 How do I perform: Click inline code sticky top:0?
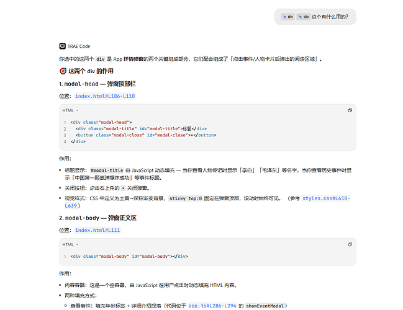pyautogui.click(x=186, y=198)
